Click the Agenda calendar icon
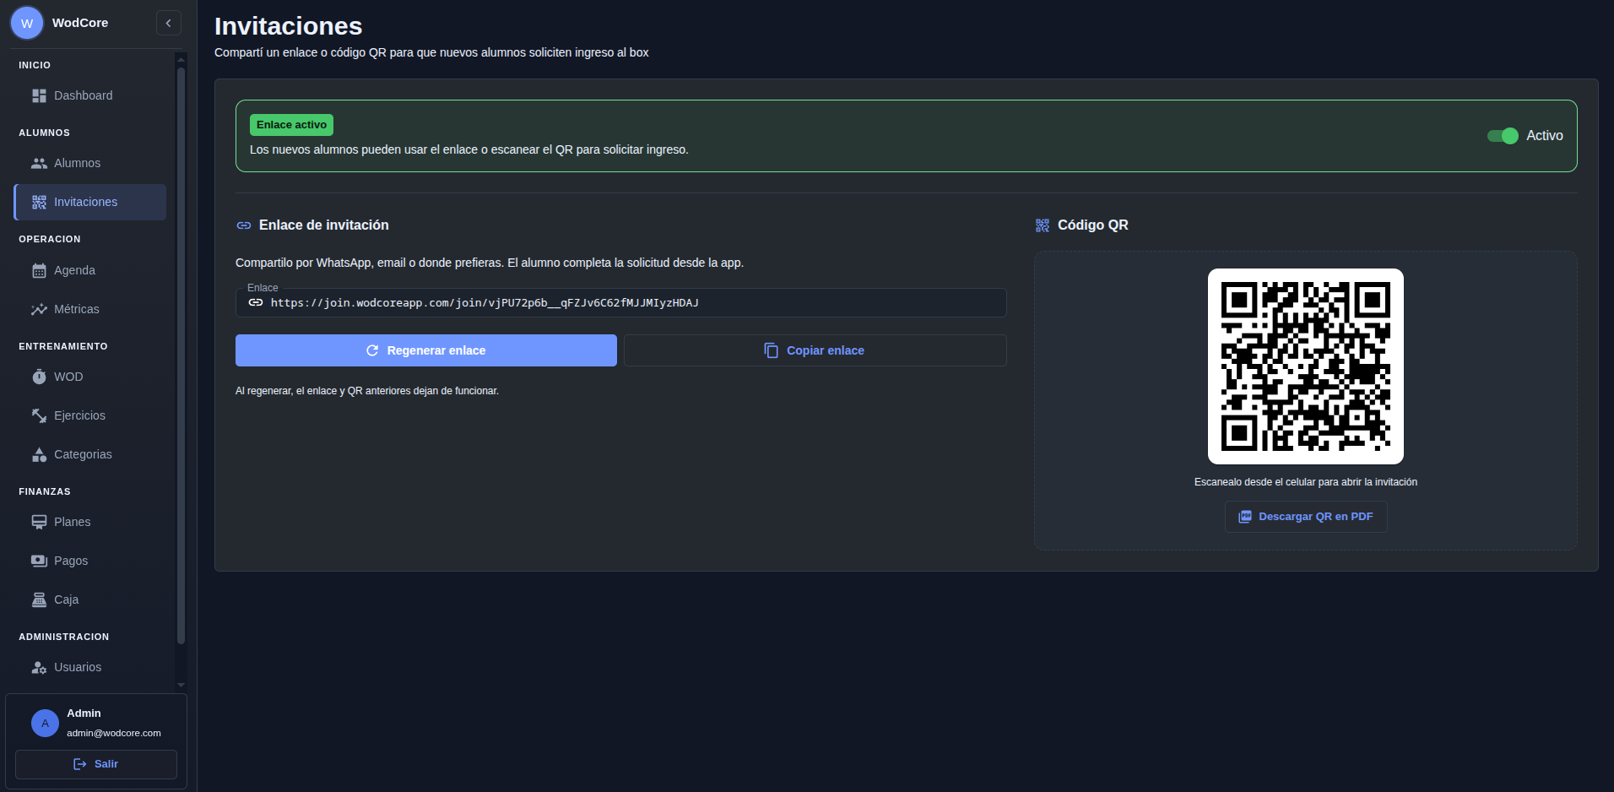This screenshot has height=792, width=1614. click(x=39, y=270)
